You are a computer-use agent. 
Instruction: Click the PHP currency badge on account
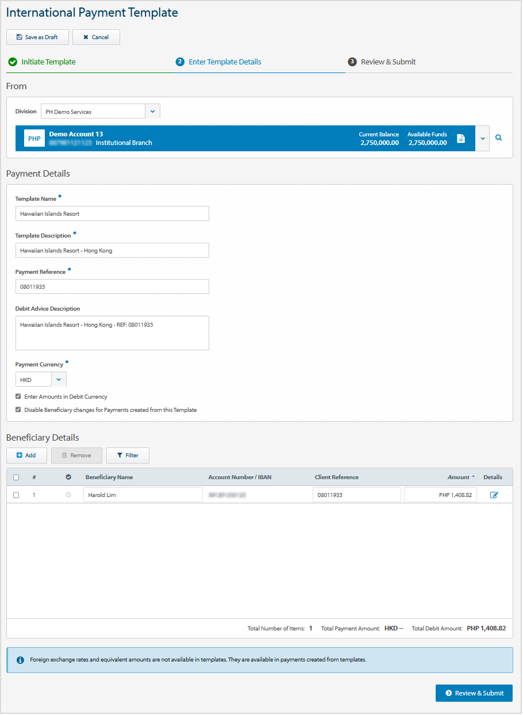point(34,139)
